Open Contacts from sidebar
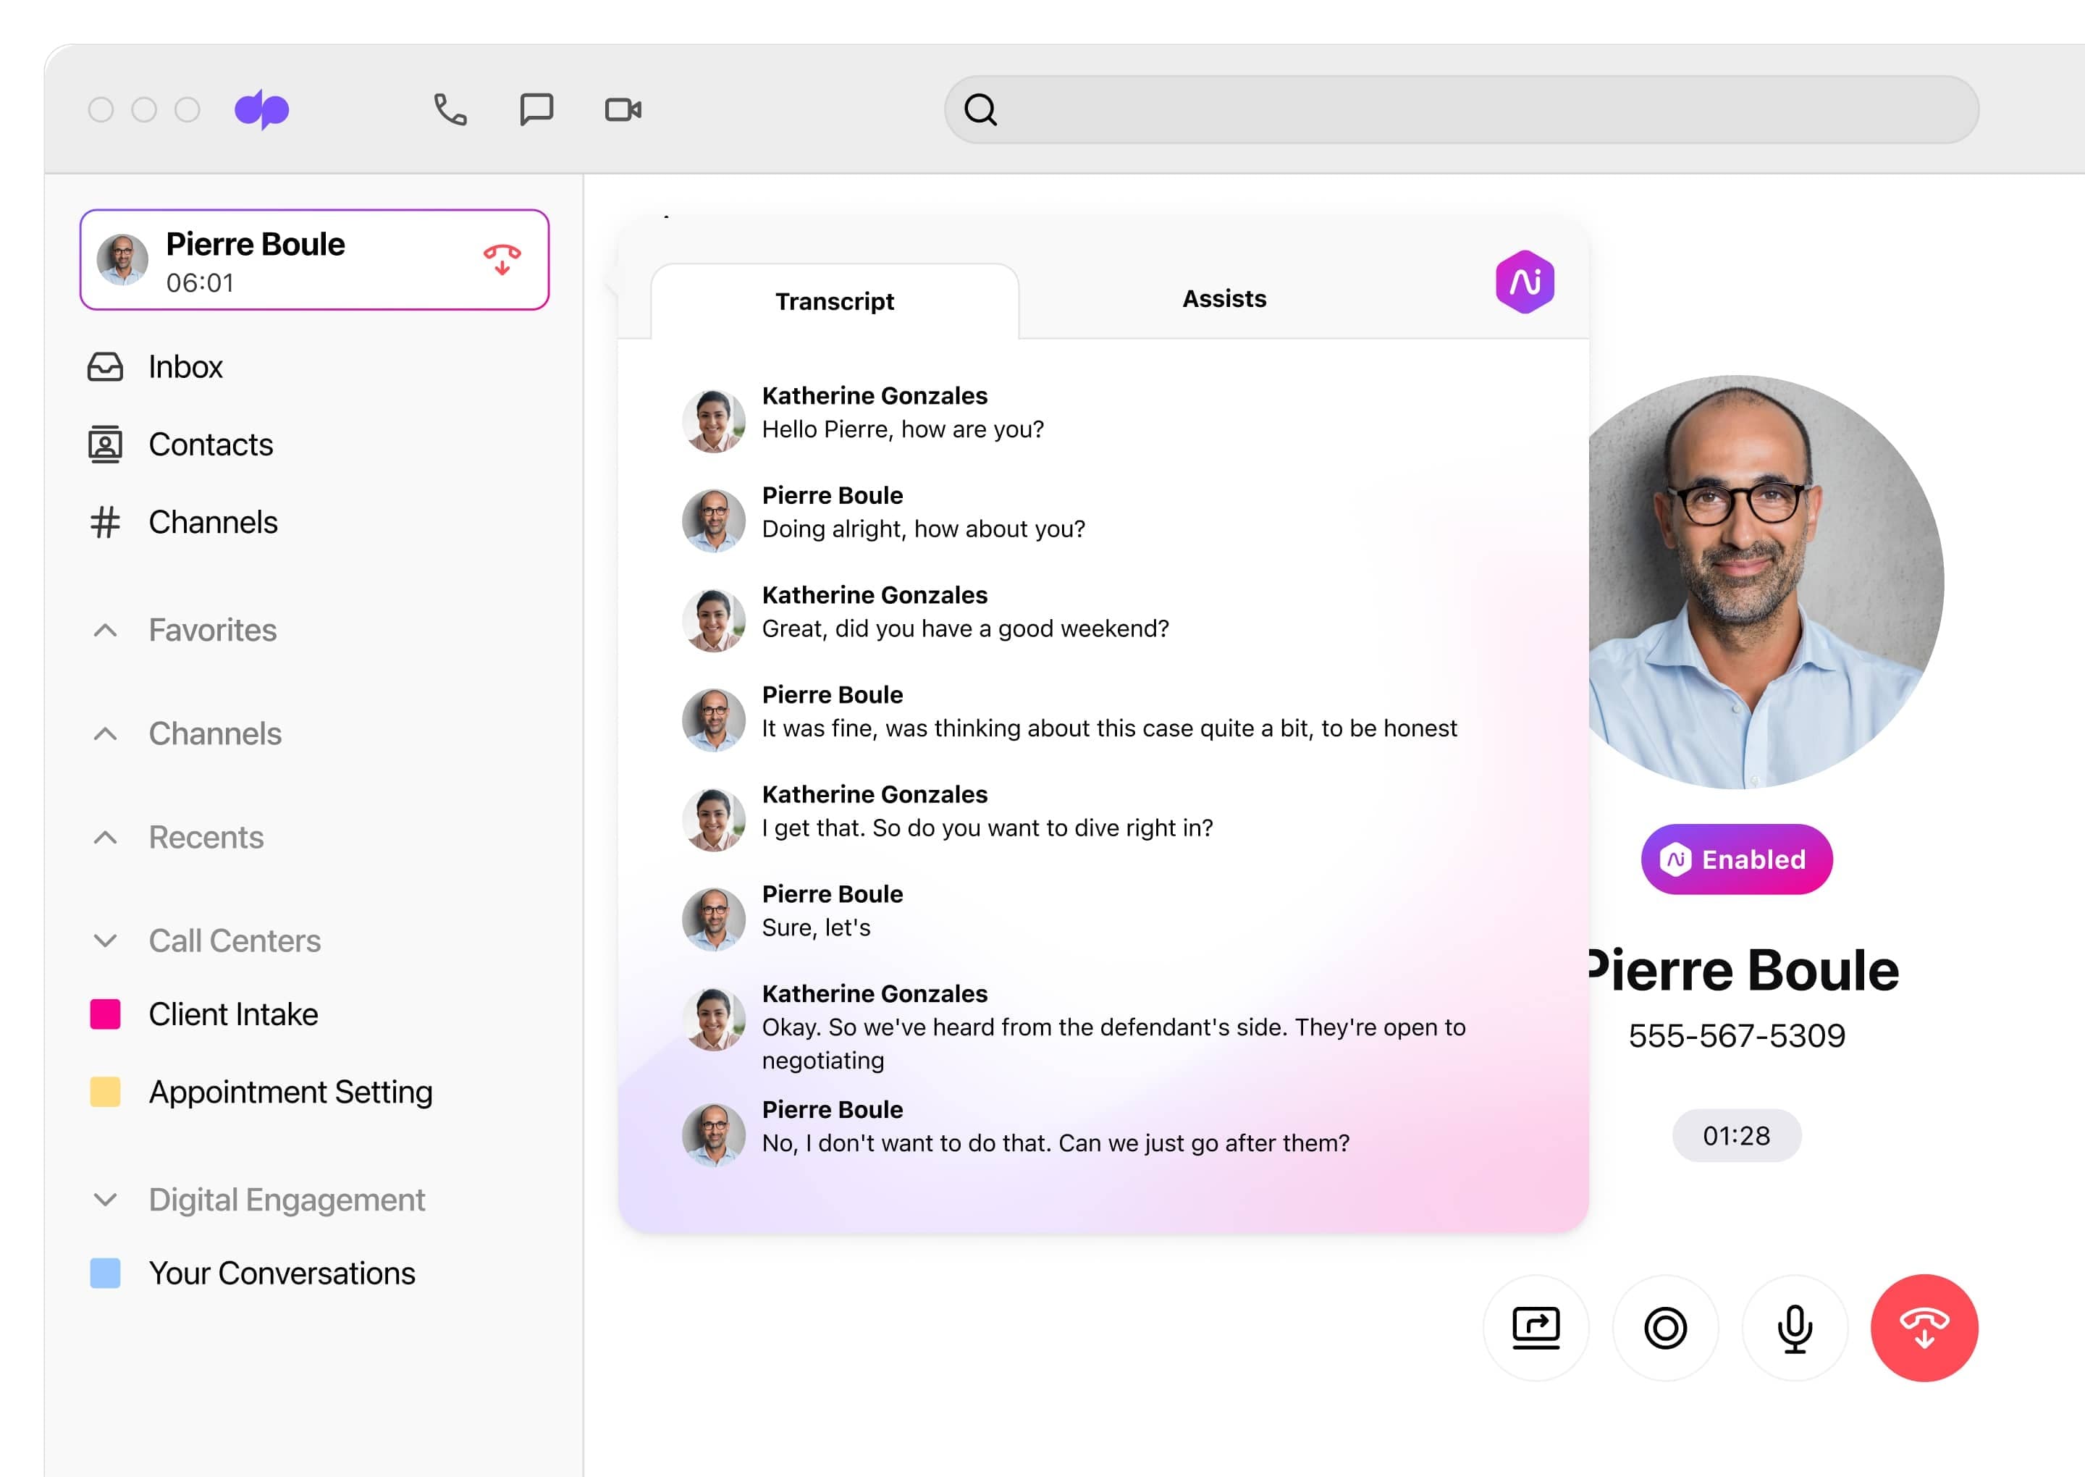The height and width of the screenshot is (1477, 2085). (x=209, y=443)
